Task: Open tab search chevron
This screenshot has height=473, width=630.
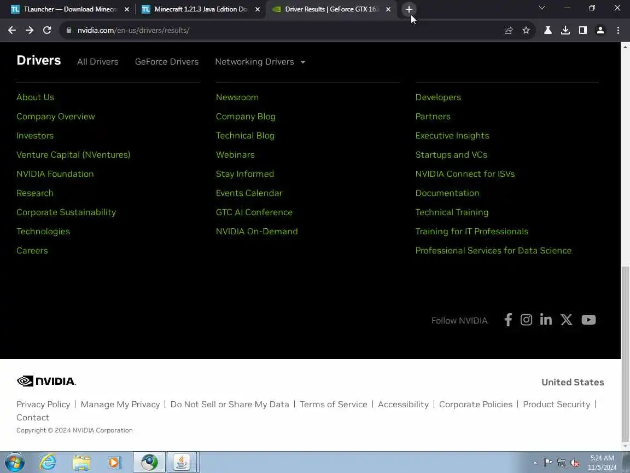Action: click(x=541, y=8)
